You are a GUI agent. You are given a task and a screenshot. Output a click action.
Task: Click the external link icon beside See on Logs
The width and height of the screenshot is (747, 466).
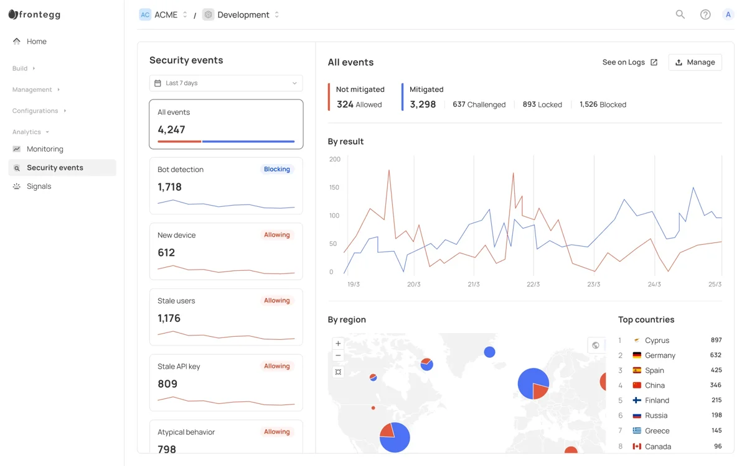click(x=654, y=62)
